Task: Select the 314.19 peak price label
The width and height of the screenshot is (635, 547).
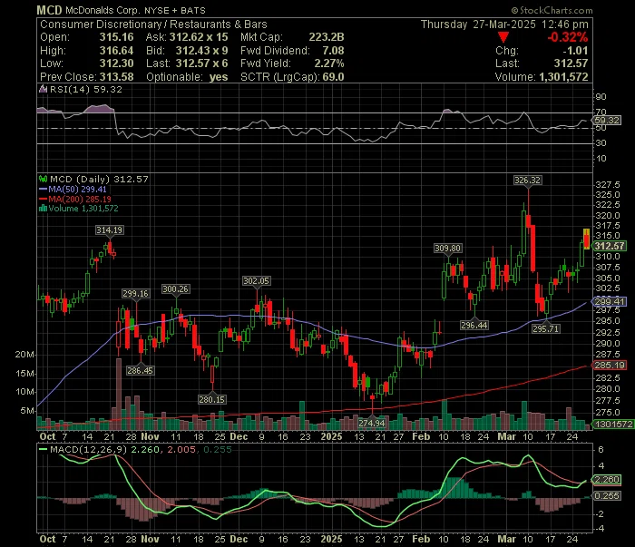Action: (110, 230)
